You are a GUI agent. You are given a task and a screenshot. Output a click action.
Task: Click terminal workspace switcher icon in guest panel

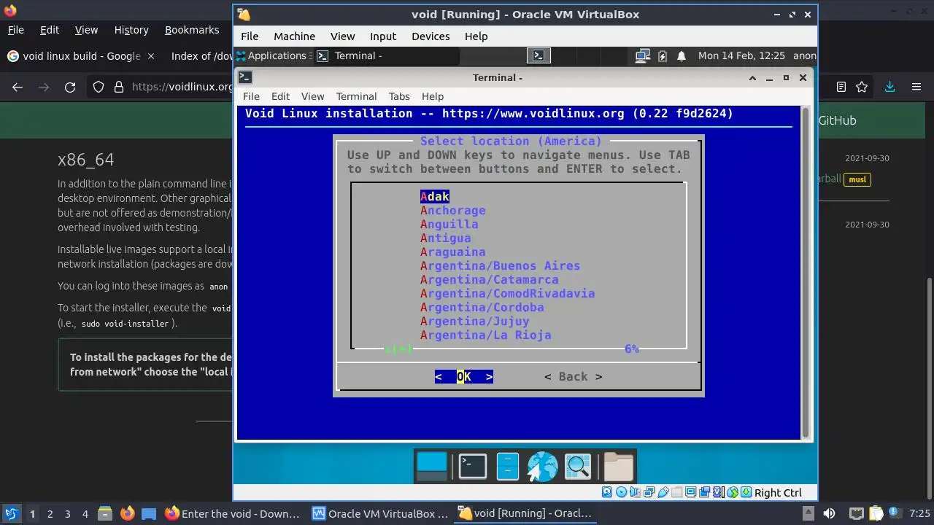tap(539, 55)
